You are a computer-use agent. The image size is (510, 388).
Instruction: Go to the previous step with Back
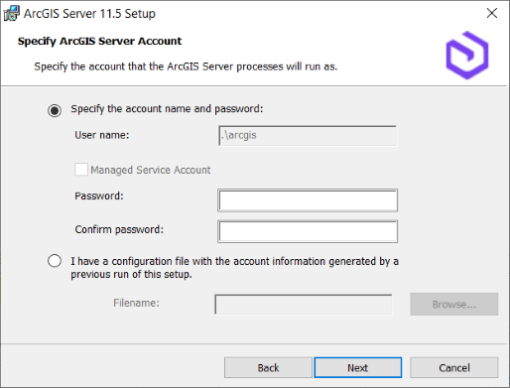268,367
